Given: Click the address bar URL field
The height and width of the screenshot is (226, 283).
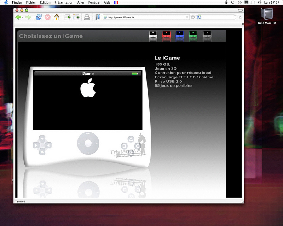Looking at the screenshot, I should coord(146,17).
